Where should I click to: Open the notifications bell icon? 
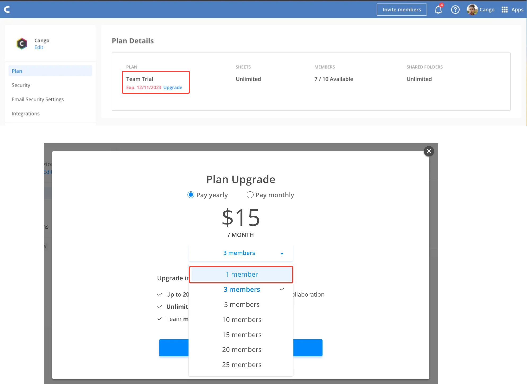(438, 10)
